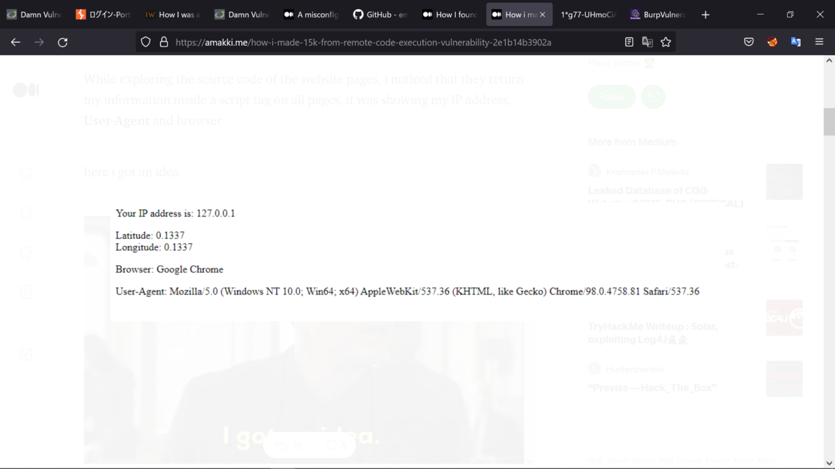Viewport: 835px width, 469px height.
Task: Click the 'User-Agent: Mozilla/5.0' line
Action: [407, 291]
